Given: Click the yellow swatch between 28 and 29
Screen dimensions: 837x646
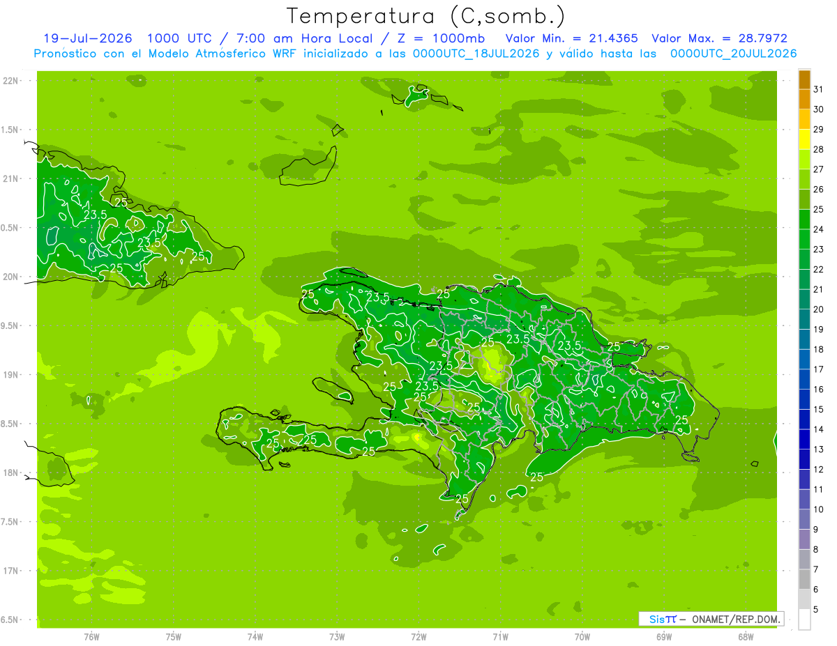Looking at the screenshot, I should [x=804, y=139].
